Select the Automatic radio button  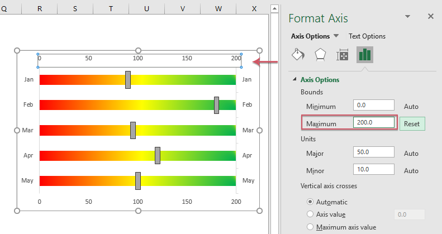point(310,202)
